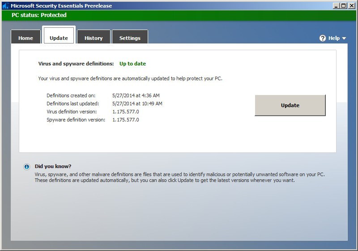
Task: Select the Update tab
Action: 59,35
